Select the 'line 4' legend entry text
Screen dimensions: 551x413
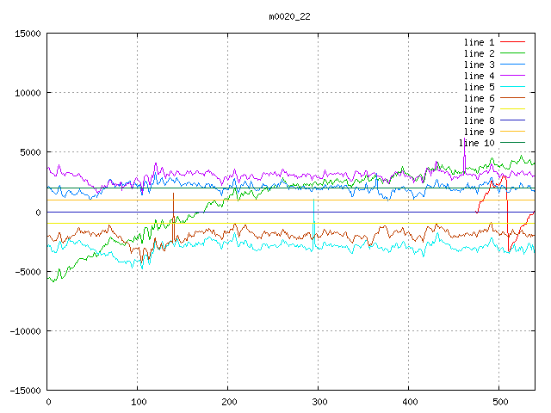tap(480, 76)
